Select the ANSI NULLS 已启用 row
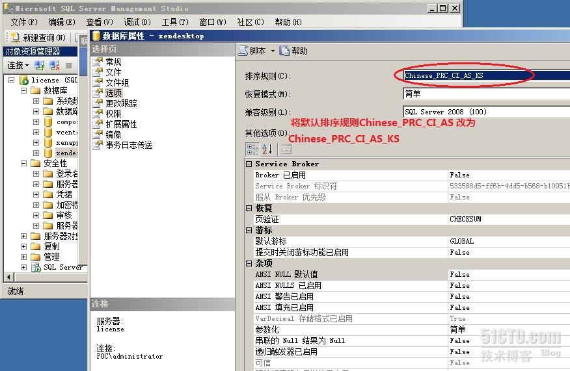 411,285
